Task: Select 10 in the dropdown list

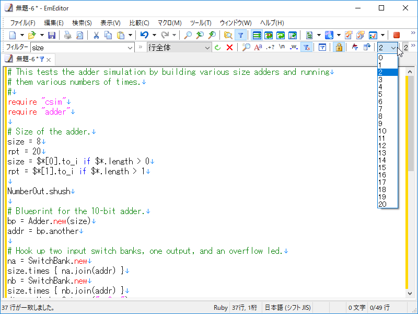Action: 388,131
